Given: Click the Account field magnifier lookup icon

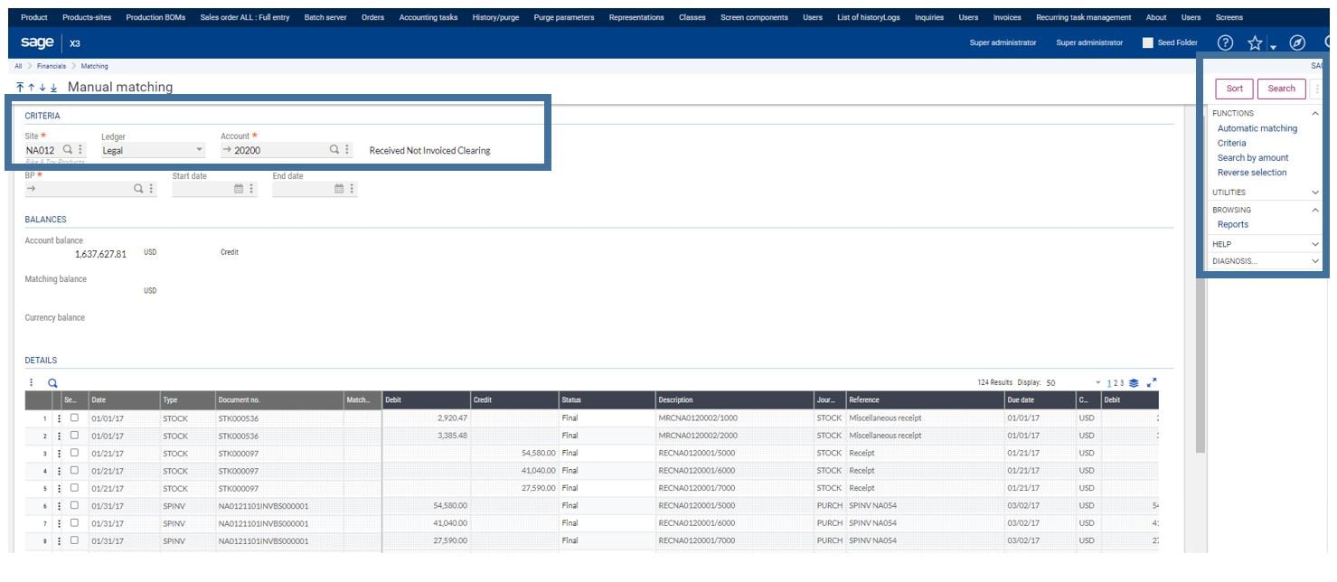Looking at the screenshot, I should pos(334,150).
